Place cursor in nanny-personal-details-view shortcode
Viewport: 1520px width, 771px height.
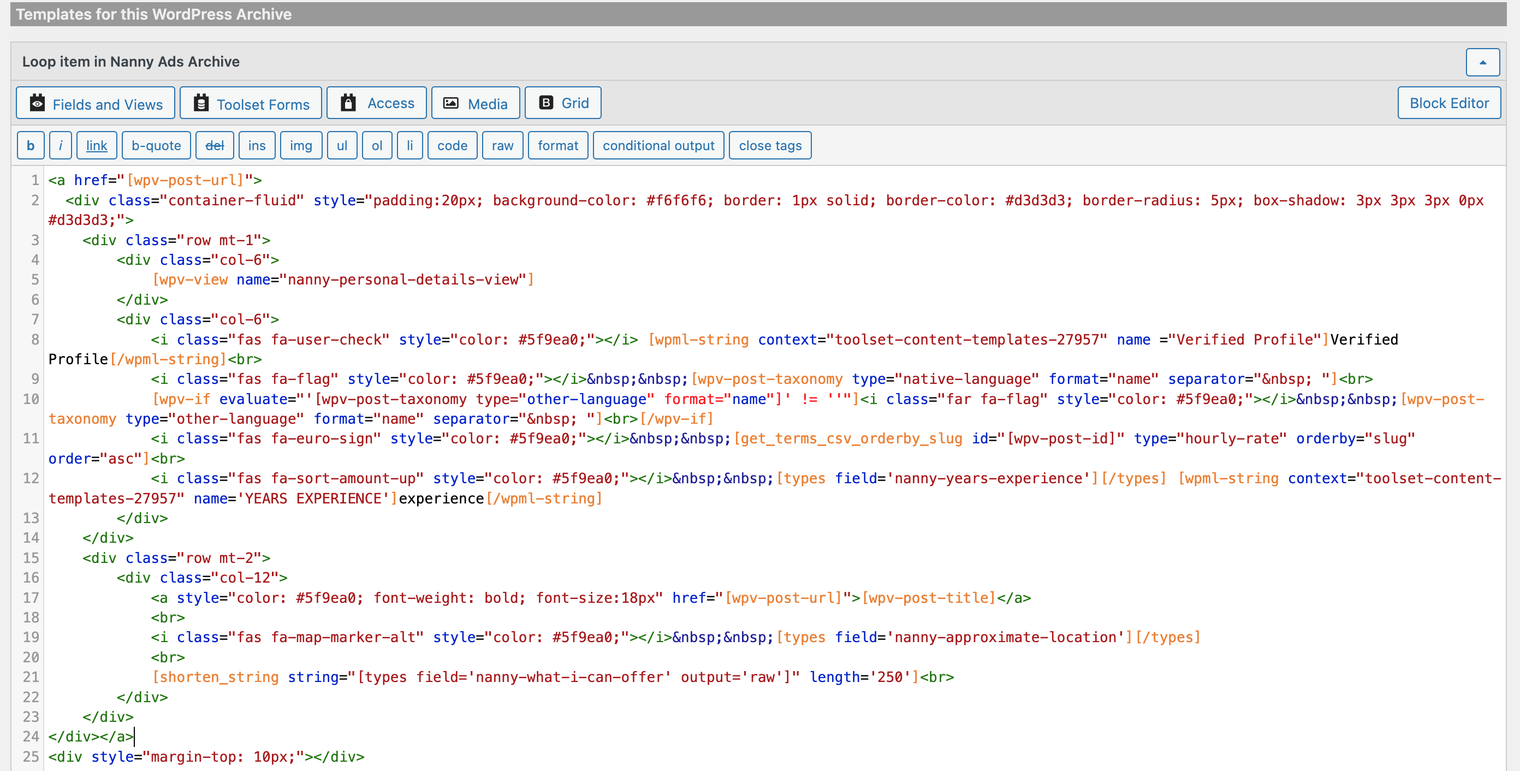[x=343, y=280]
